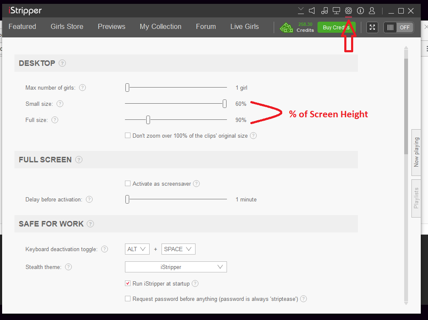Open the desktop monitor settings icon

point(336,11)
